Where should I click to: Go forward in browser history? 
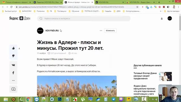tap(7, 7)
